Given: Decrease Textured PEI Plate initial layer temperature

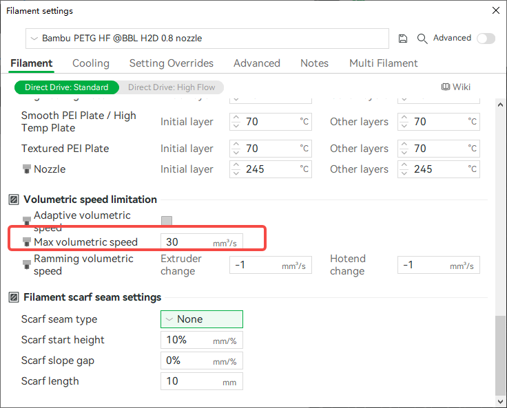Looking at the screenshot, I should pyautogui.click(x=236, y=153).
